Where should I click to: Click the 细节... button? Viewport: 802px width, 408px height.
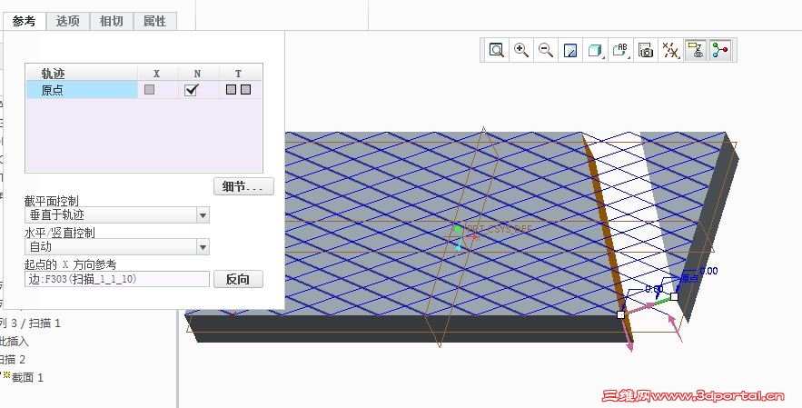(243, 186)
